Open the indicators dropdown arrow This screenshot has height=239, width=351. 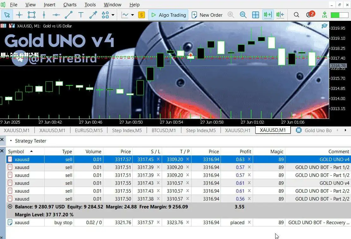[133, 15]
